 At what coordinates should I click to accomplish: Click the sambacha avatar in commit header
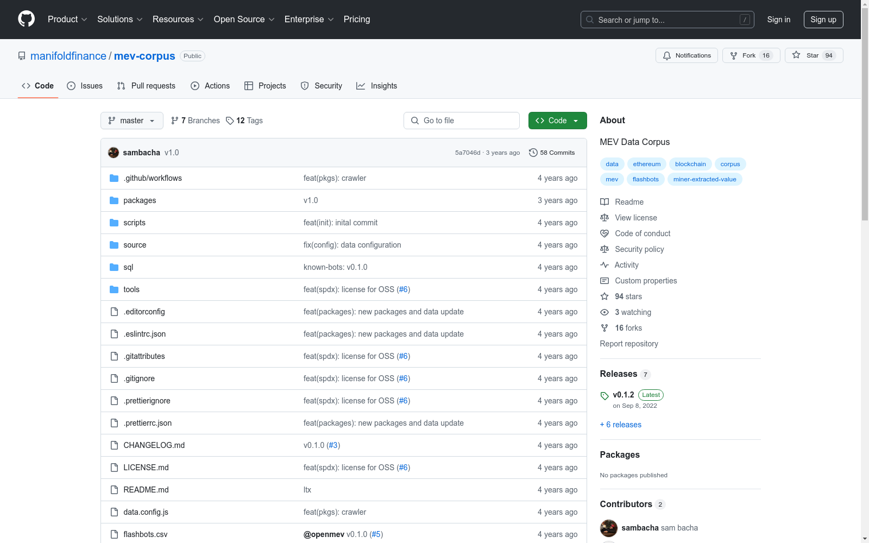pos(114,153)
